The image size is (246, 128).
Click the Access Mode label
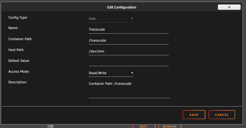19,72
